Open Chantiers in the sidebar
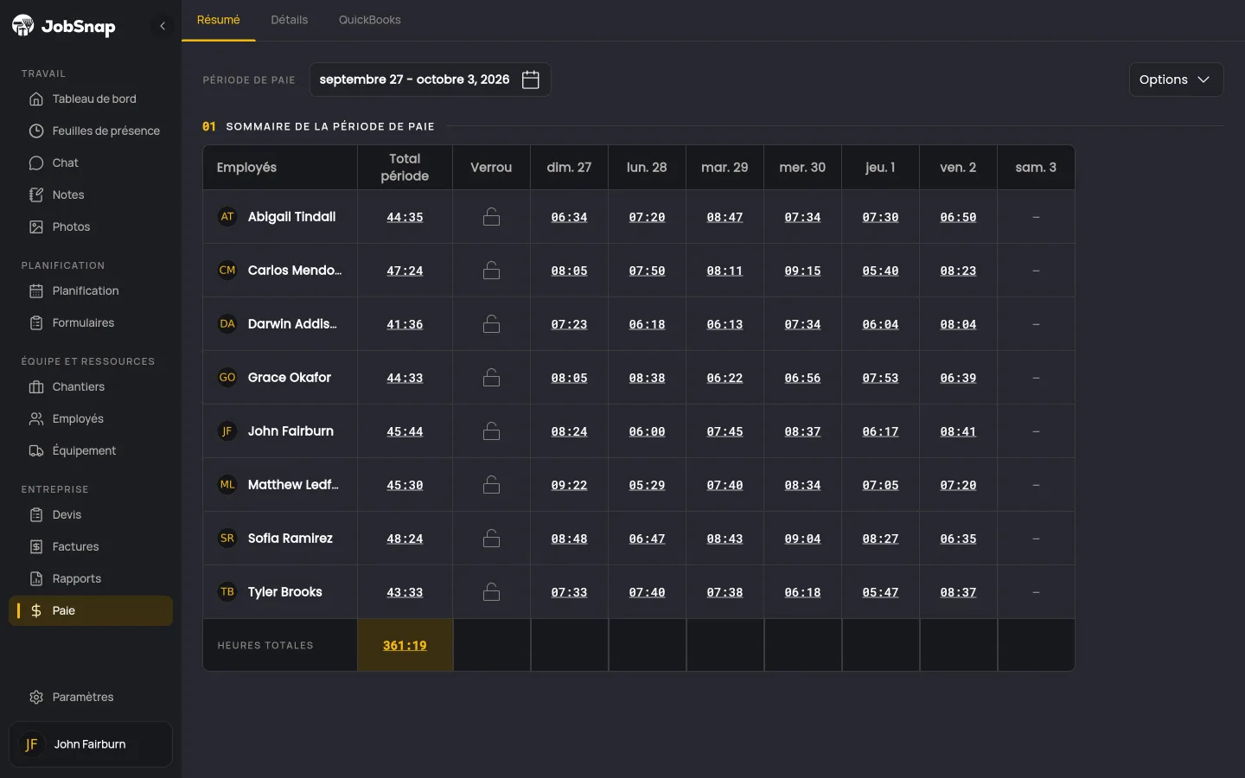 point(91,386)
